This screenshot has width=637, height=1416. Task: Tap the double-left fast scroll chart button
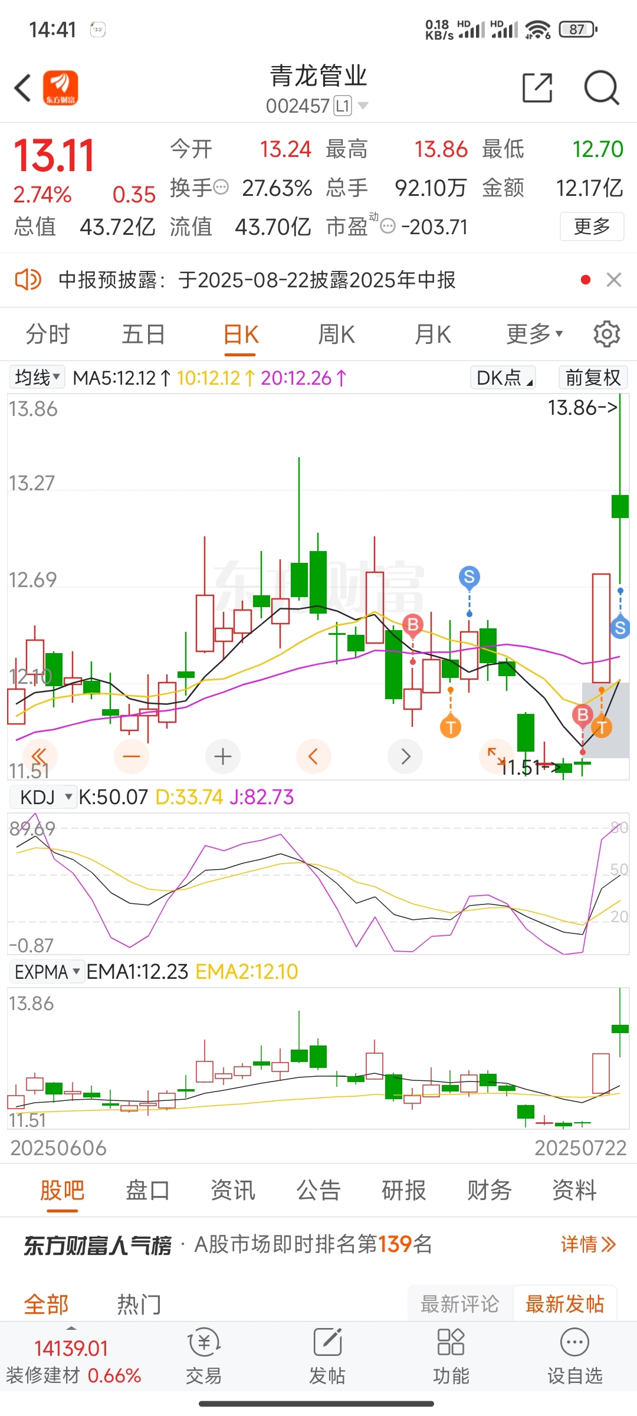pos(40,756)
